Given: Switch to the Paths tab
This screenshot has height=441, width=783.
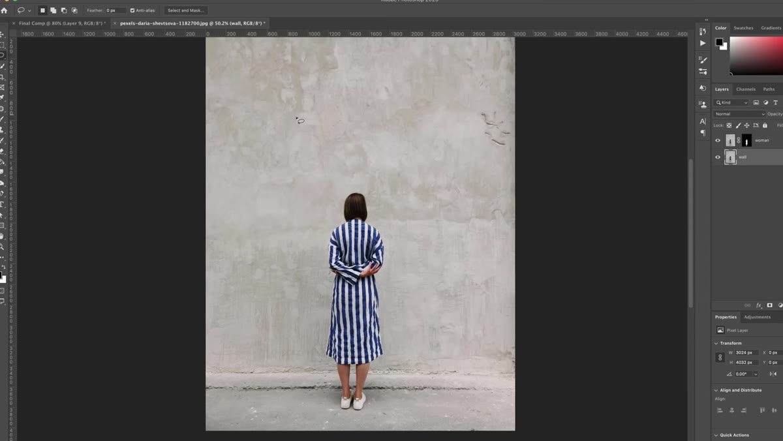Looking at the screenshot, I should tap(769, 89).
